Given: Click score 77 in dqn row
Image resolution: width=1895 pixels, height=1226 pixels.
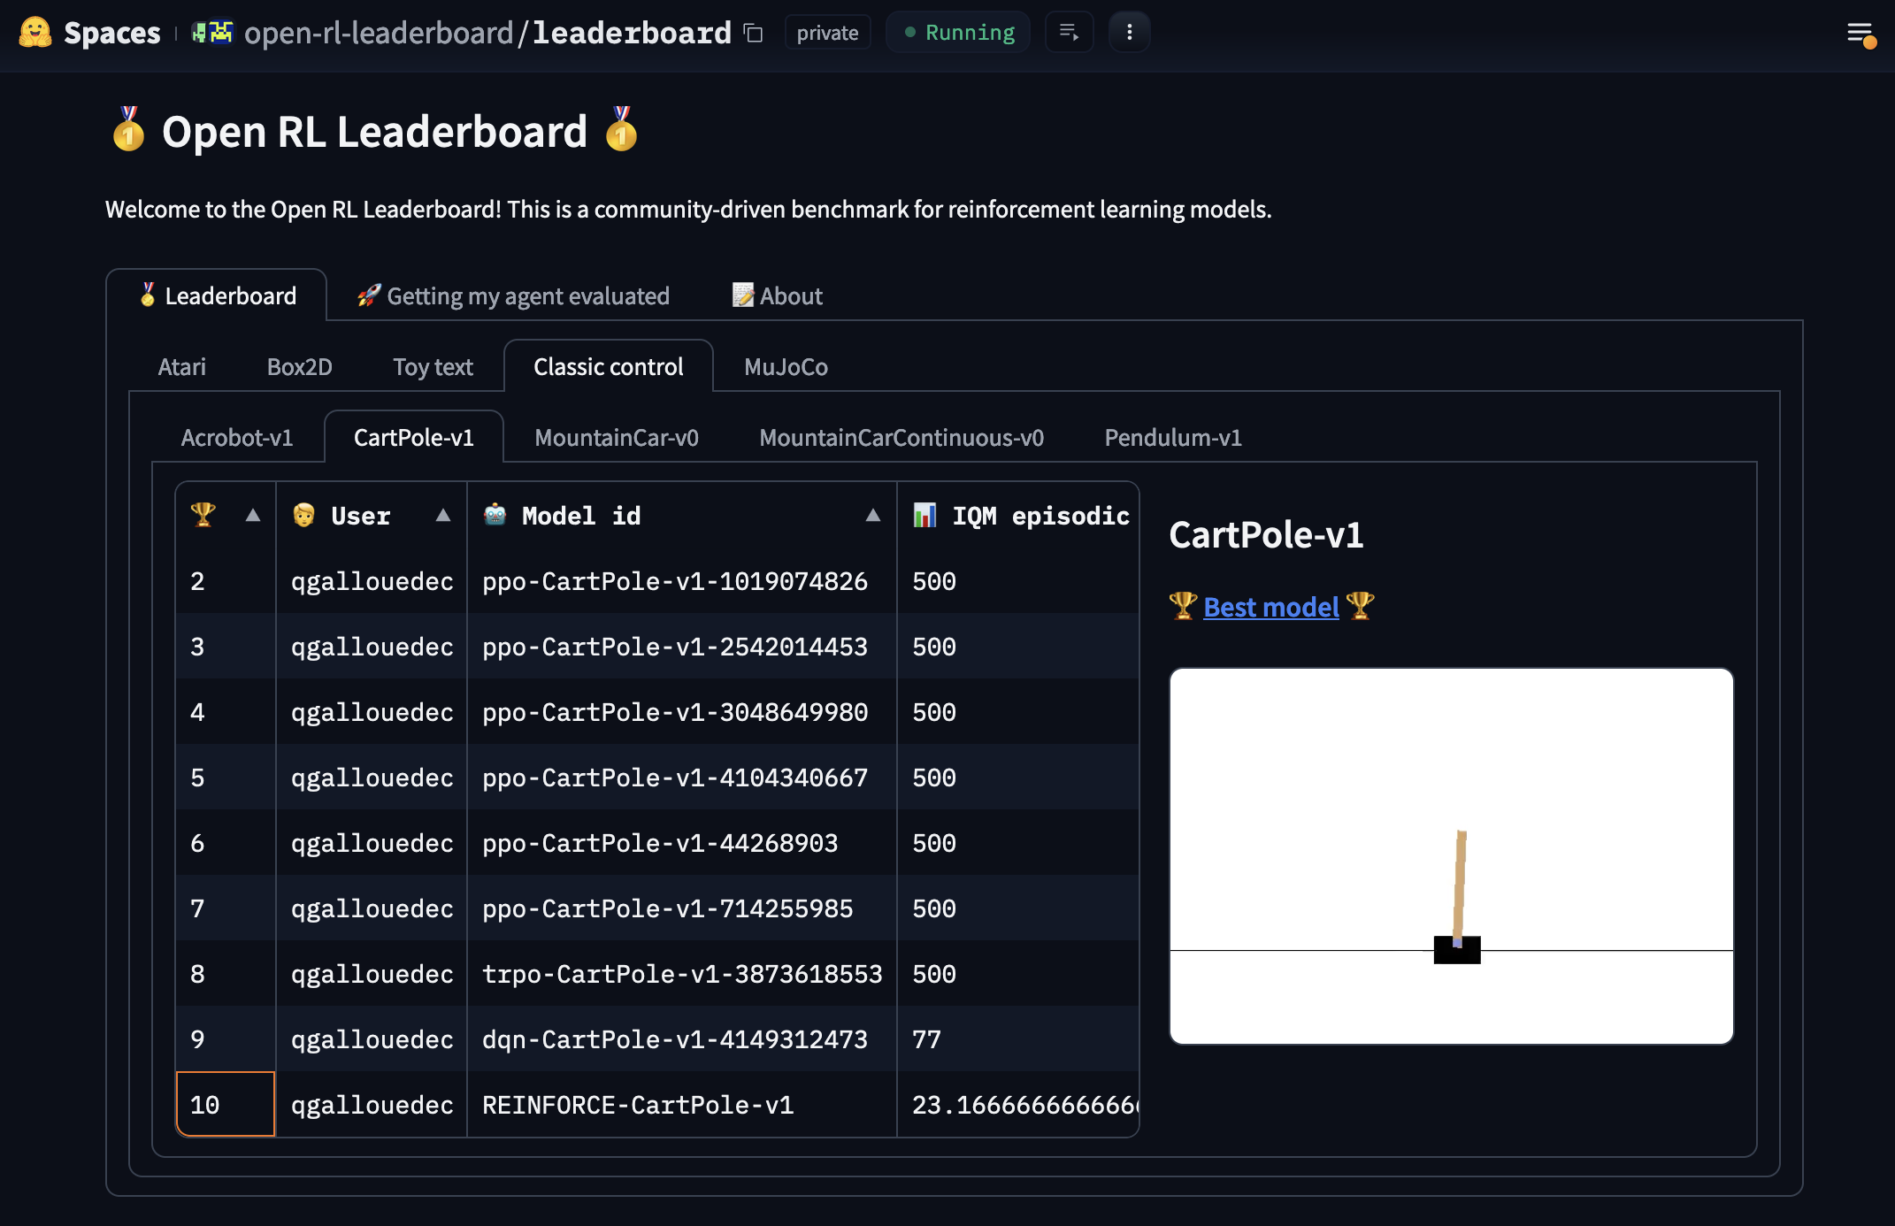Looking at the screenshot, I should point(1018,1039).
